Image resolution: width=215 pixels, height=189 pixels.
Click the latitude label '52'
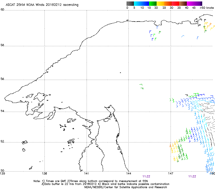click(2, 141)
